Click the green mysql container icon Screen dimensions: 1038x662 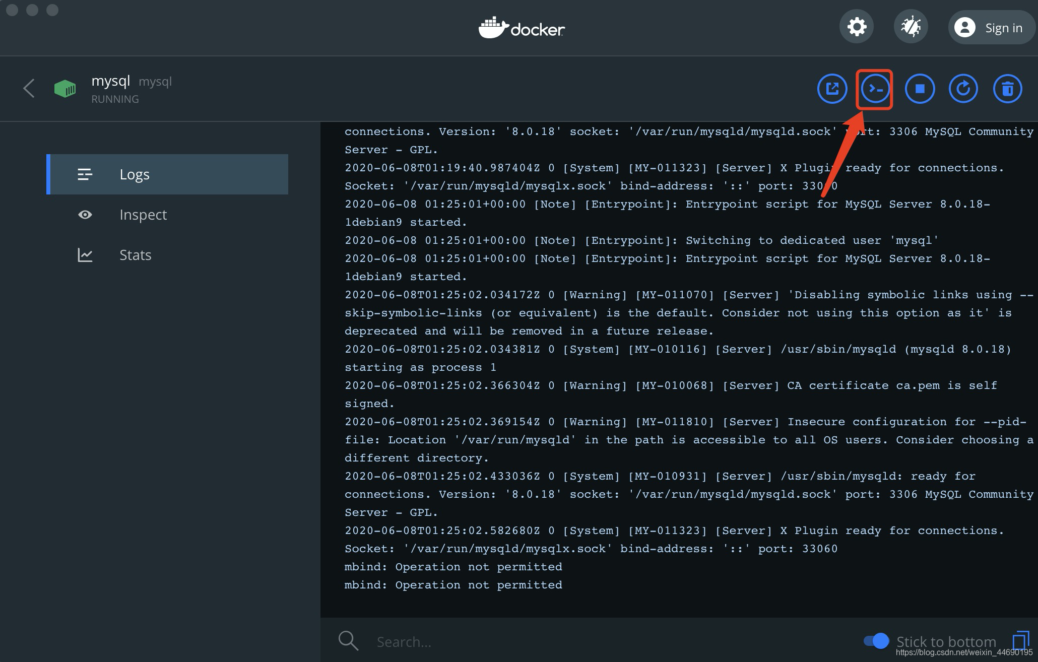coord(65,89)
